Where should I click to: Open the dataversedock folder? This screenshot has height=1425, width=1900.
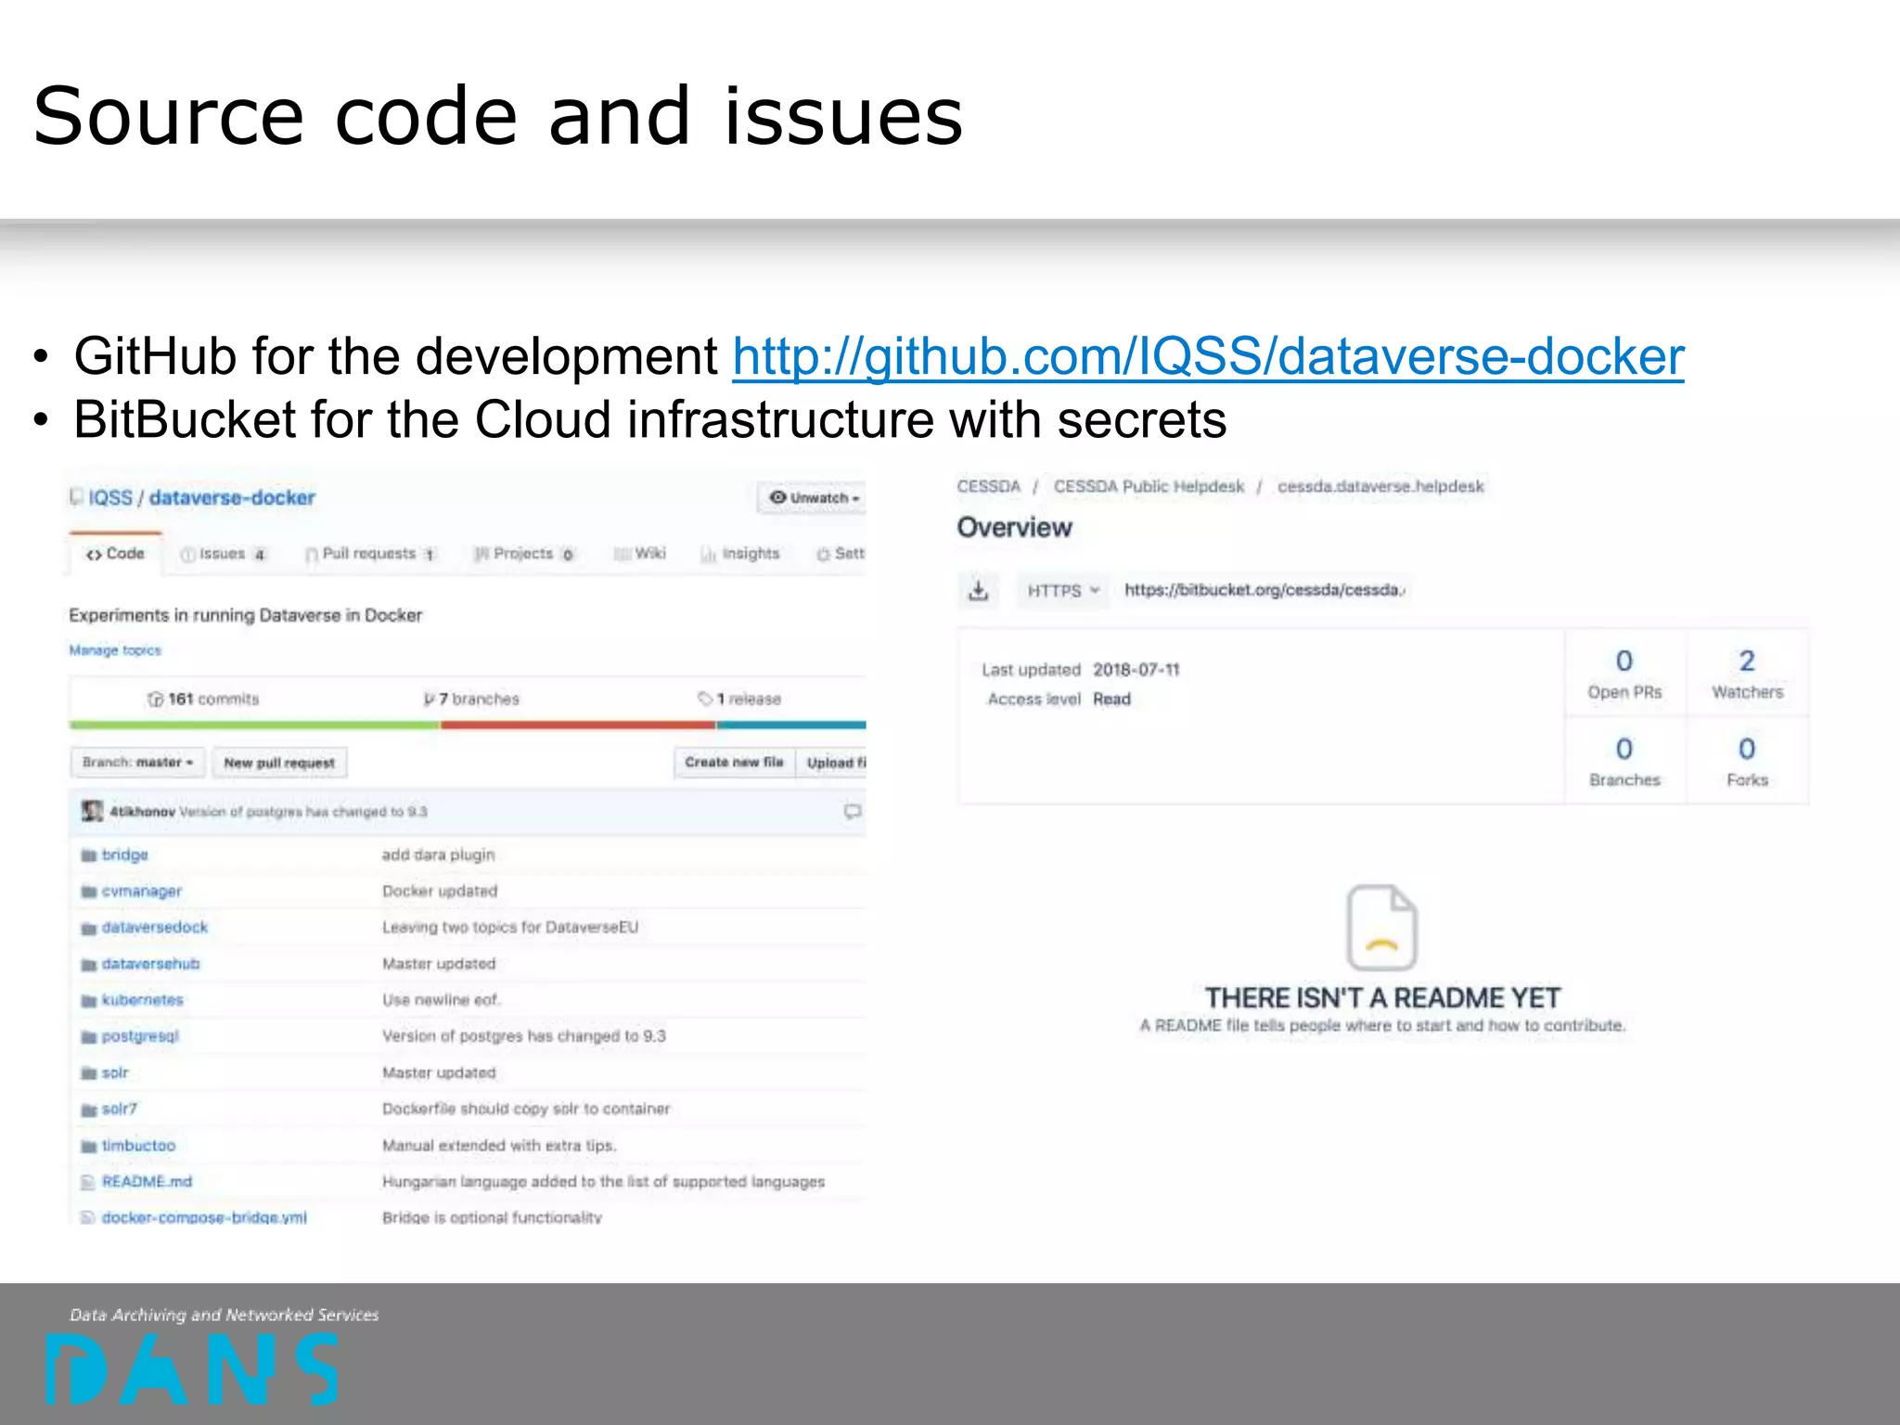pos(154,927)
